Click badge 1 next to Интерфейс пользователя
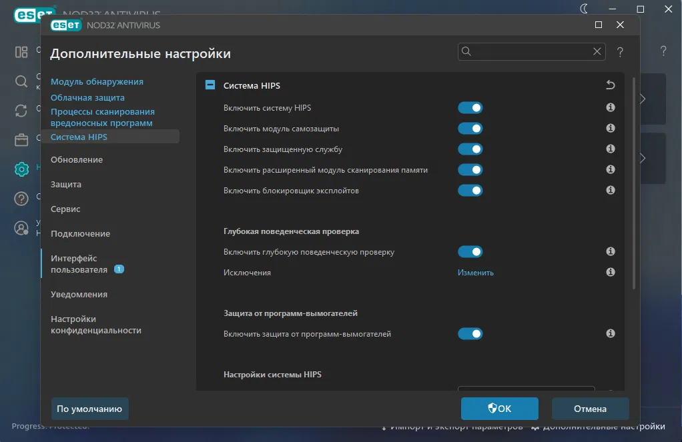The height and width of the screenshot is (442, 682). pyautogui.click(x=119, y=269)
